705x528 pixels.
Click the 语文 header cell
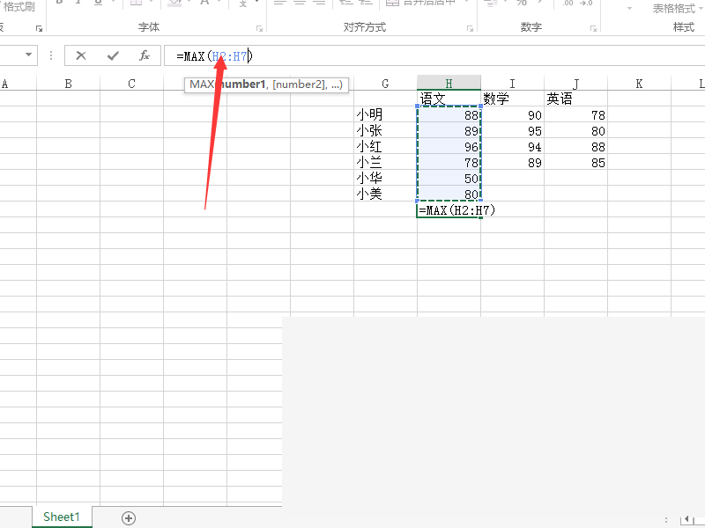point(449,99)
